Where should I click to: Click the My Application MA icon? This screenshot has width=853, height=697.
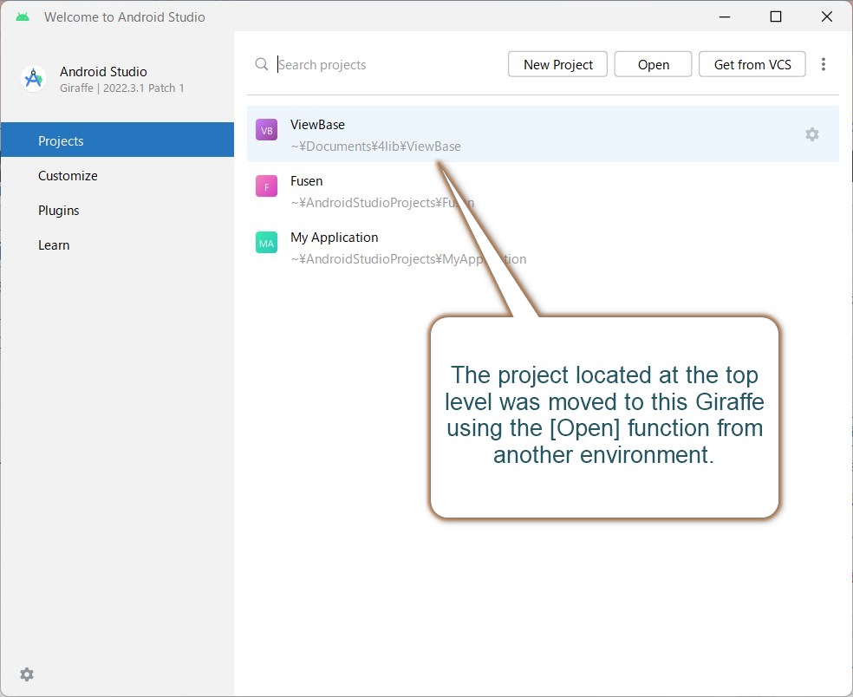[267, 243]
